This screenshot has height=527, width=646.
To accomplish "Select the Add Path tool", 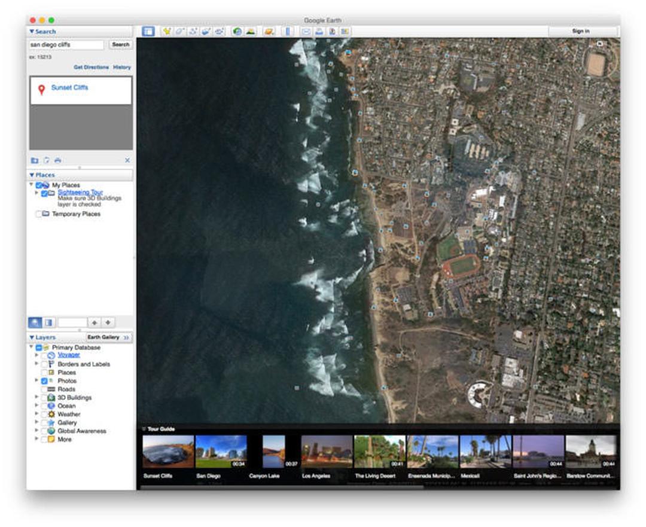I will [193, 31].
